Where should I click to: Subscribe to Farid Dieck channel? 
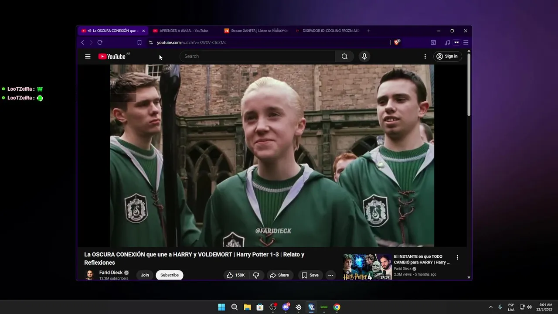coord(170,275)
